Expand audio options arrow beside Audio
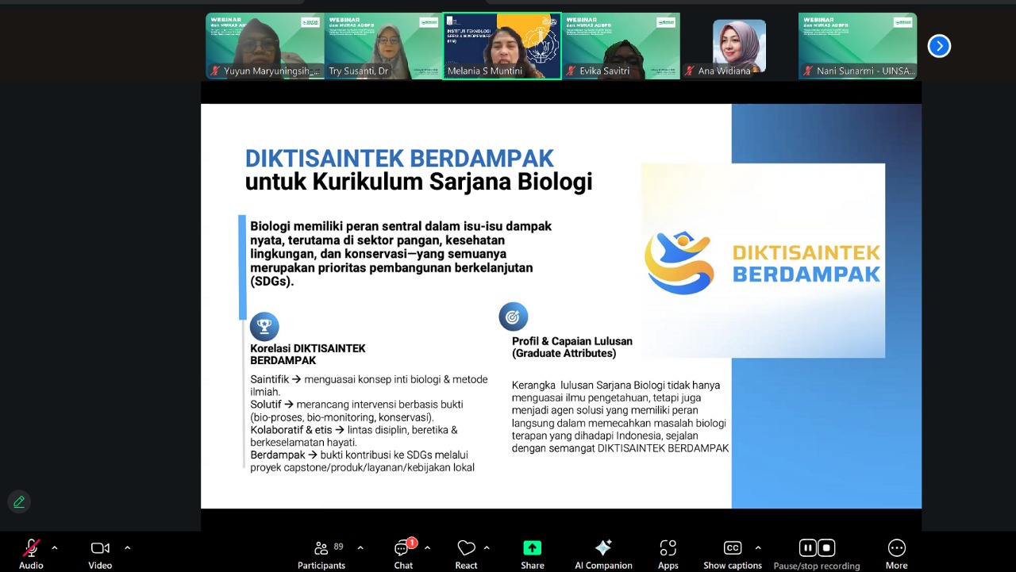 point(55,547)
